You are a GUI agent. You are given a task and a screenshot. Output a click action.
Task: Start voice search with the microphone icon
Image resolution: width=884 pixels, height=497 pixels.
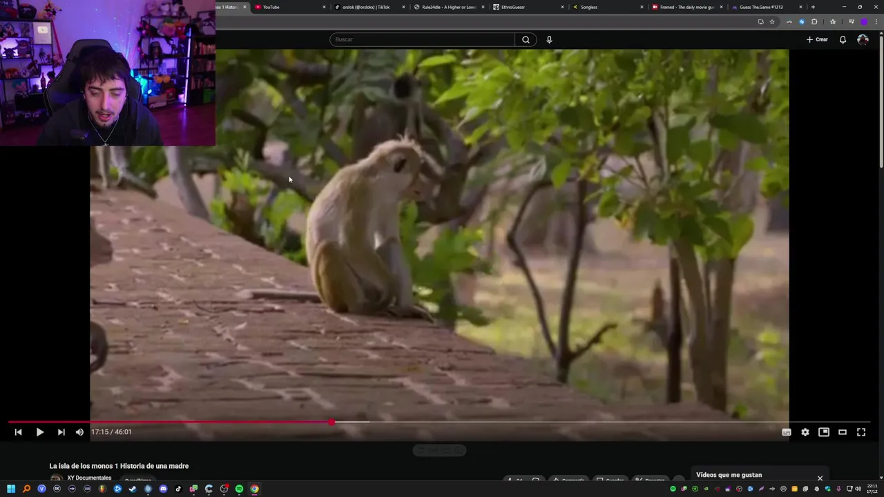click(549, 39)
